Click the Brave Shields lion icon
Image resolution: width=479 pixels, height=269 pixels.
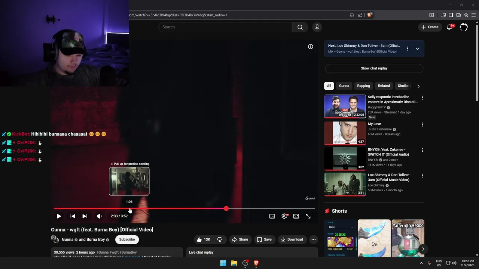[x=370, y=15]
